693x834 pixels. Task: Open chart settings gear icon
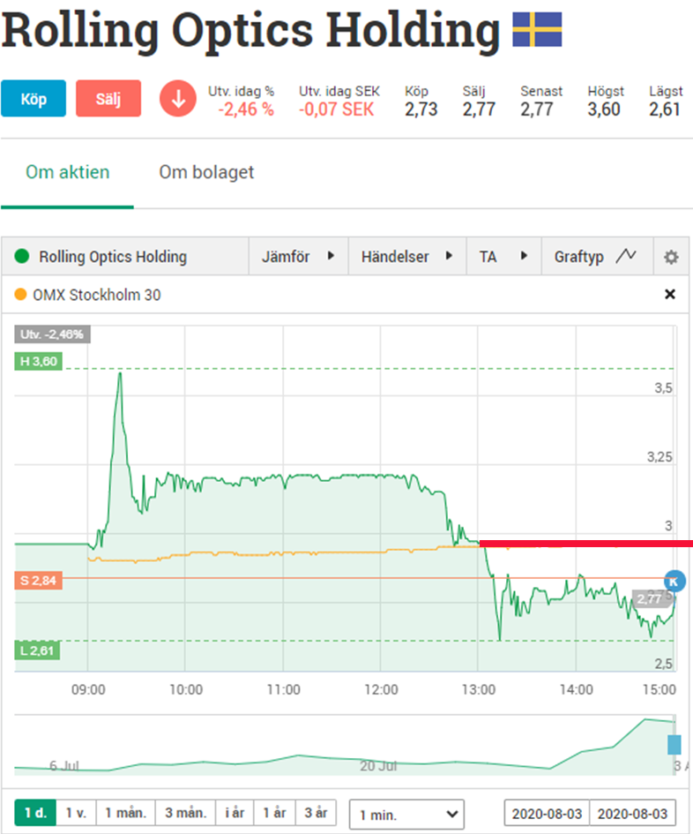[671, 257]
